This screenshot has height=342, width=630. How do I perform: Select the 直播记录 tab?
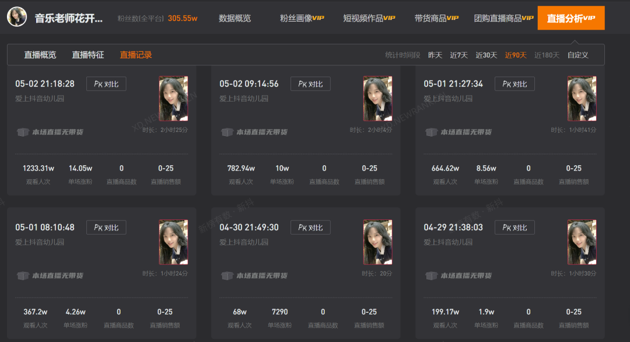(x=136, y=55)
